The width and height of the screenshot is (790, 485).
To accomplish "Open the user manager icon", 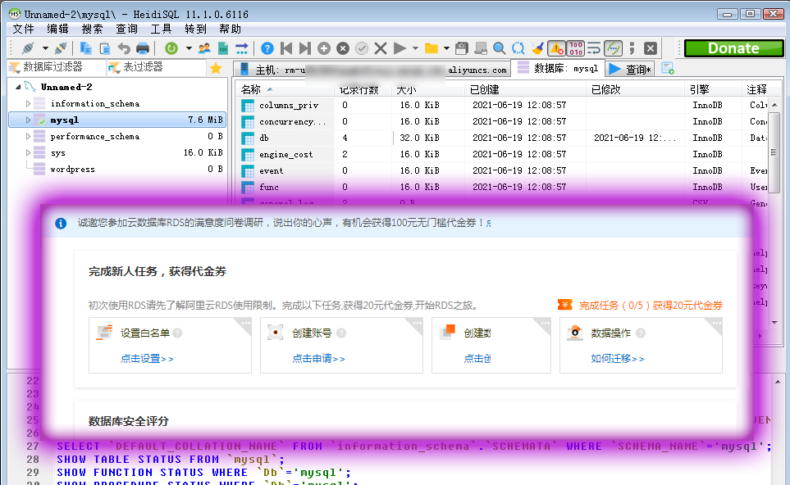I will coord(204,48).
